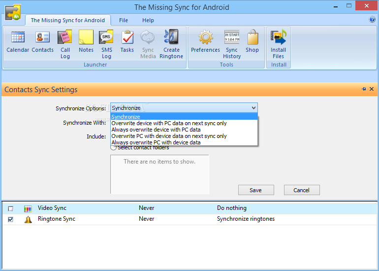The width and height of the screenshot is (379, 271).
Task: Minimize the Missing Sync window
Action: 336,6
